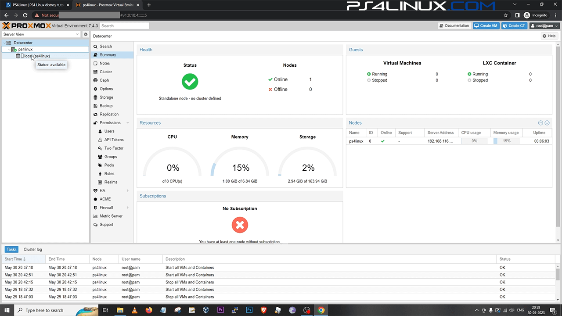Sort tasks by Start Time column
This screenshot has height=316, width=562.
coord(23,259)
